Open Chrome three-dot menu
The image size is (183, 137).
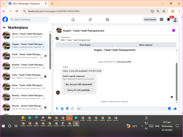pos(179,11)
